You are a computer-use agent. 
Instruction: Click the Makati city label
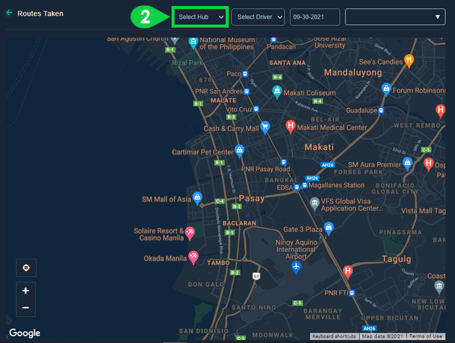(x=319, y=147)
